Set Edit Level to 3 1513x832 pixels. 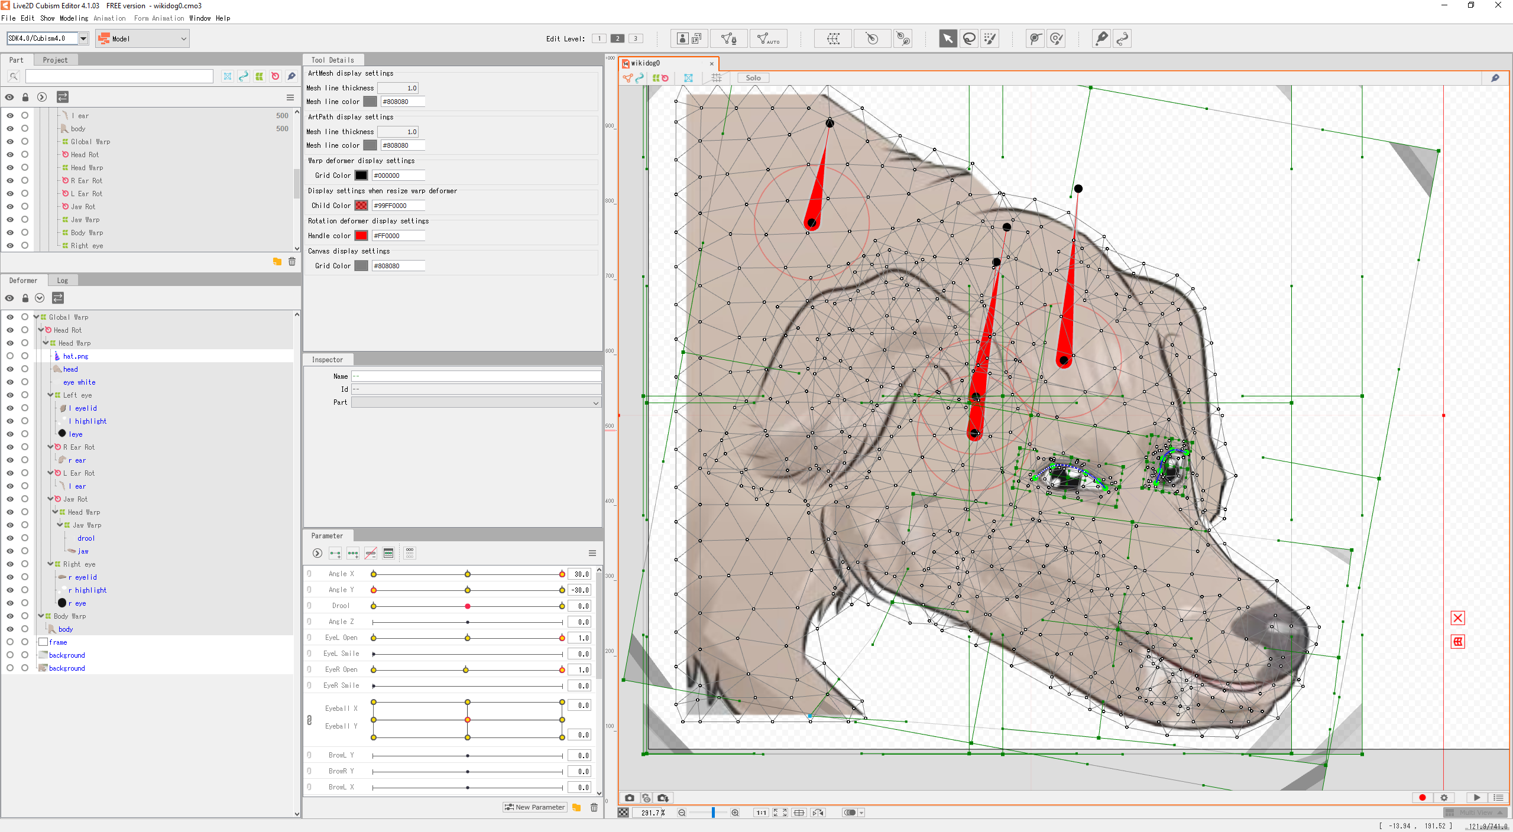click(636, 39)
